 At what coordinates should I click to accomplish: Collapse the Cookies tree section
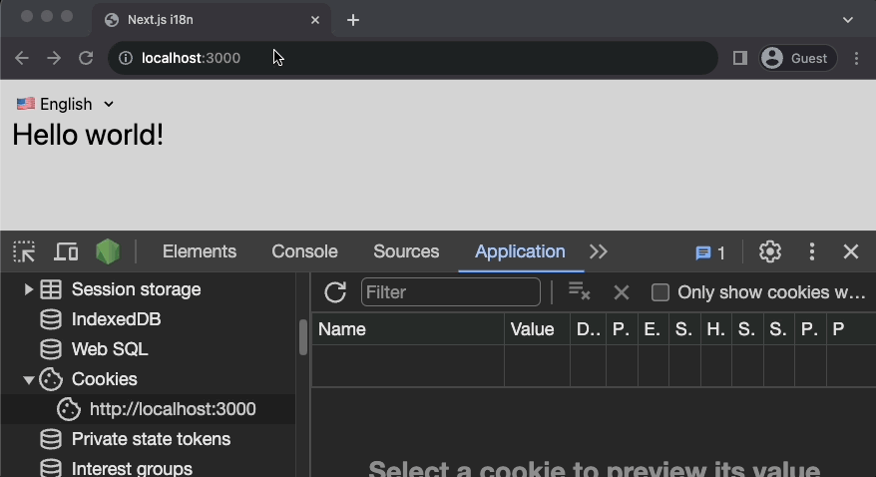click(x=28, y=379)
